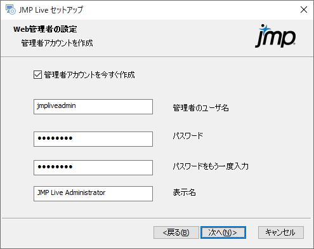Proceed with 次へ(N)> button

point(223,232)
